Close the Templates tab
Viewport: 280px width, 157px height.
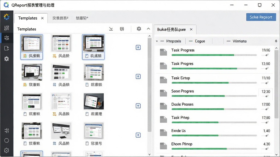[42, 18]
